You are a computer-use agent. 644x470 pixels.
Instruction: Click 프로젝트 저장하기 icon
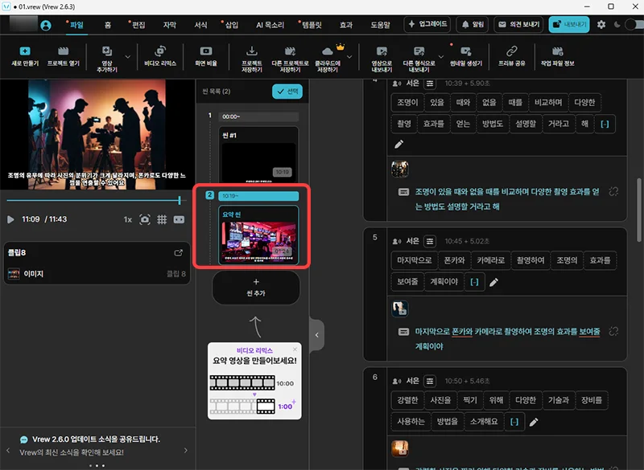tap(252, 59)
